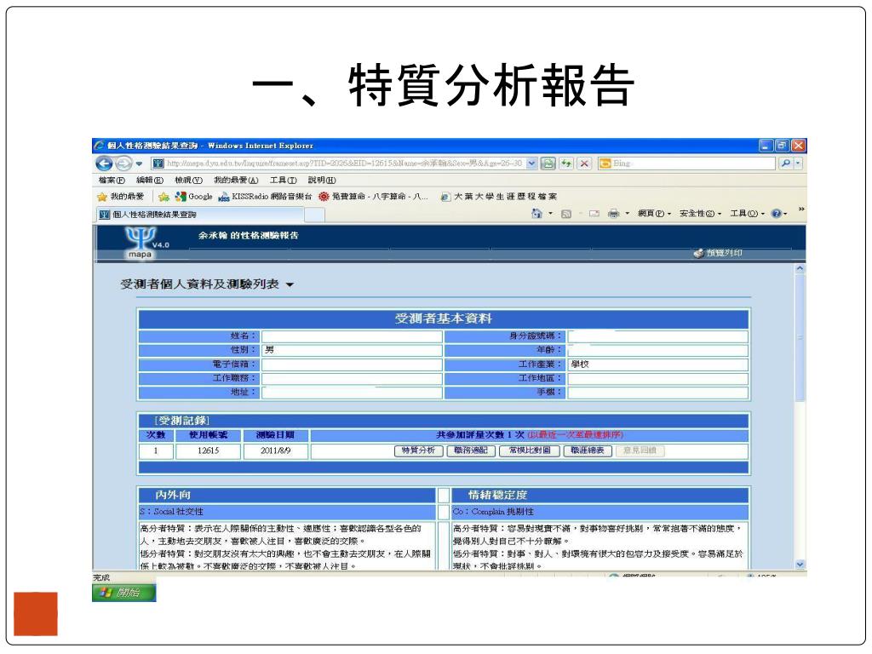The height and width of the screenshot is (654, 872).
Task: Click the compatibility view icon
Action: point(548,163)
